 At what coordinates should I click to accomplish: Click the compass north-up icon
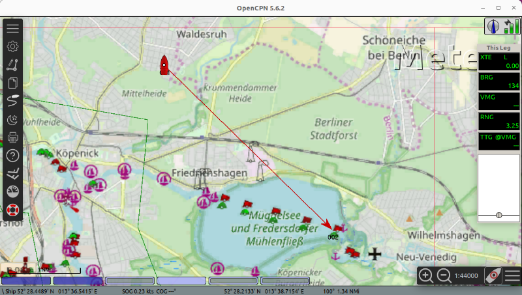[x=493, y=26]
